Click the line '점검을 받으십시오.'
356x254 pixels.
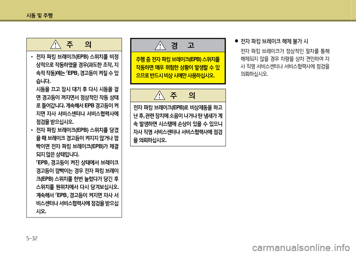[x=55, y=122]
